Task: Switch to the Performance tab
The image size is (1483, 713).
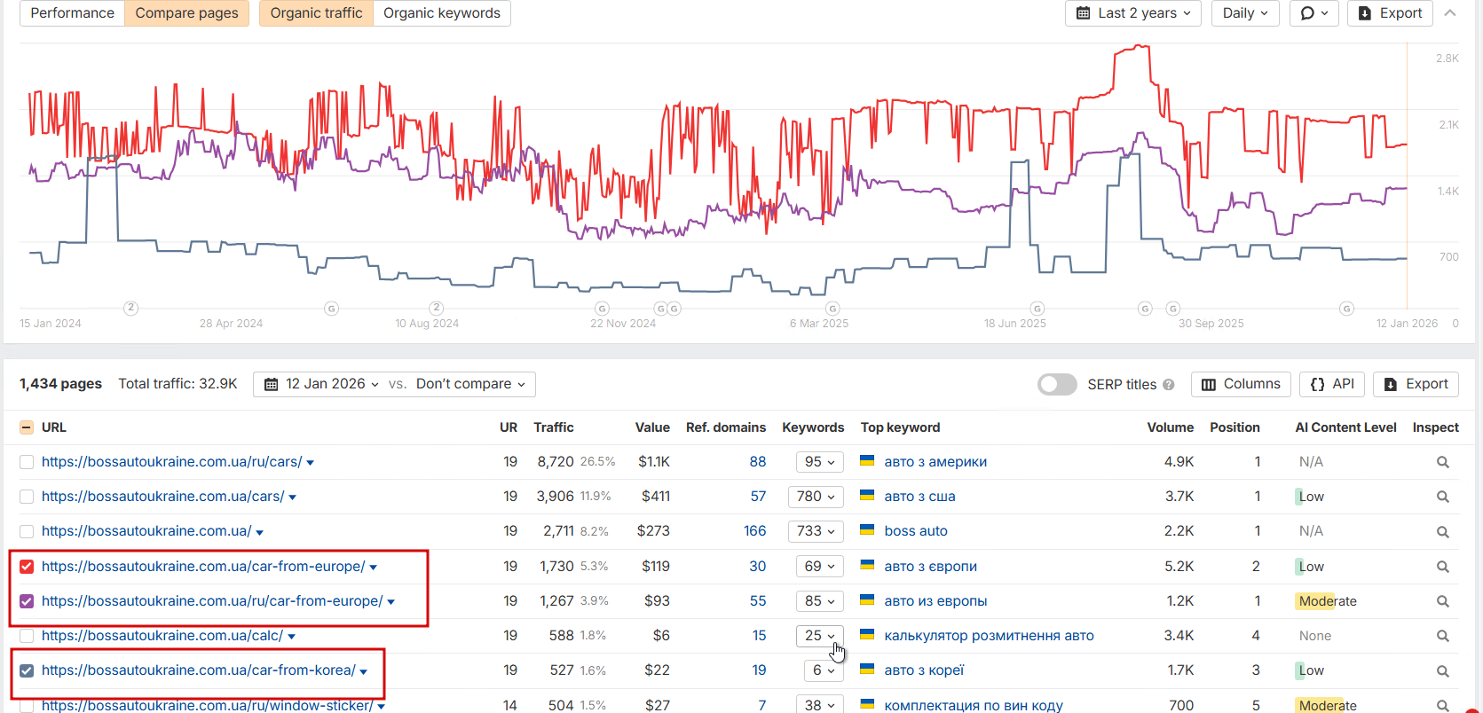Action: [x=72, y=13]
